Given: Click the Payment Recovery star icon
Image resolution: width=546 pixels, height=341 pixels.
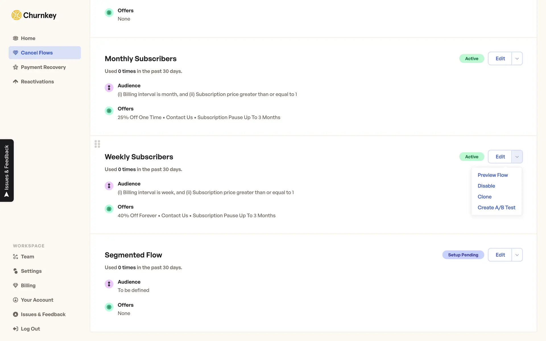Looking at the screenshot, I should pos(16,67).
